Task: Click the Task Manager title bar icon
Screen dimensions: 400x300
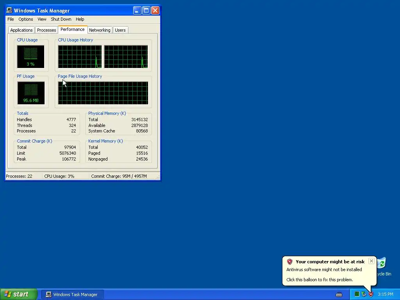Action: pyautogui.click(x=9, y=10)
